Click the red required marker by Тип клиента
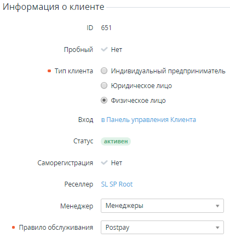Image resolution: width=230 pixels, height=238 pixels. pyautogui.click(x=49, y=71)
